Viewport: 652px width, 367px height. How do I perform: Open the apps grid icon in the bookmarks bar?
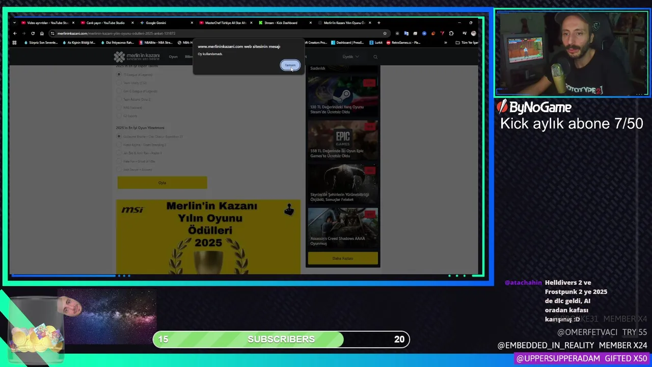[x=14, y=43]
